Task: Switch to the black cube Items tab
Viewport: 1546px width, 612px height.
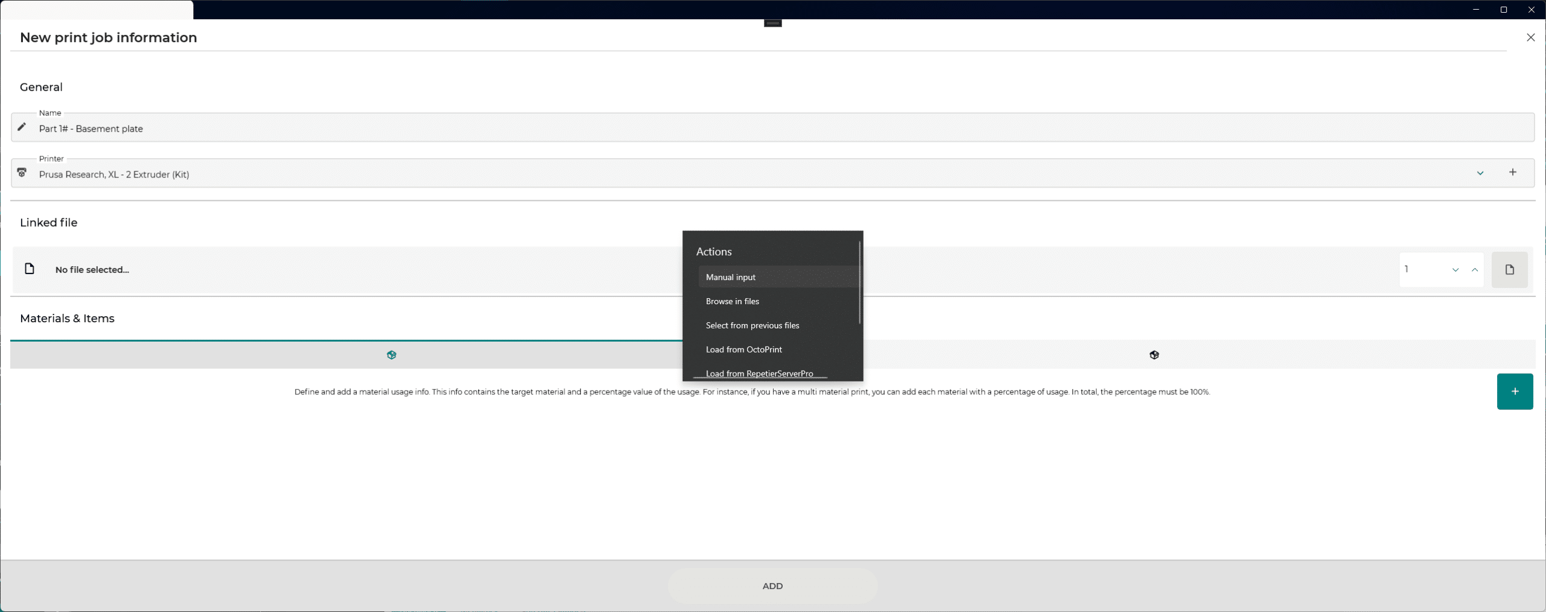Action: 1154,355
